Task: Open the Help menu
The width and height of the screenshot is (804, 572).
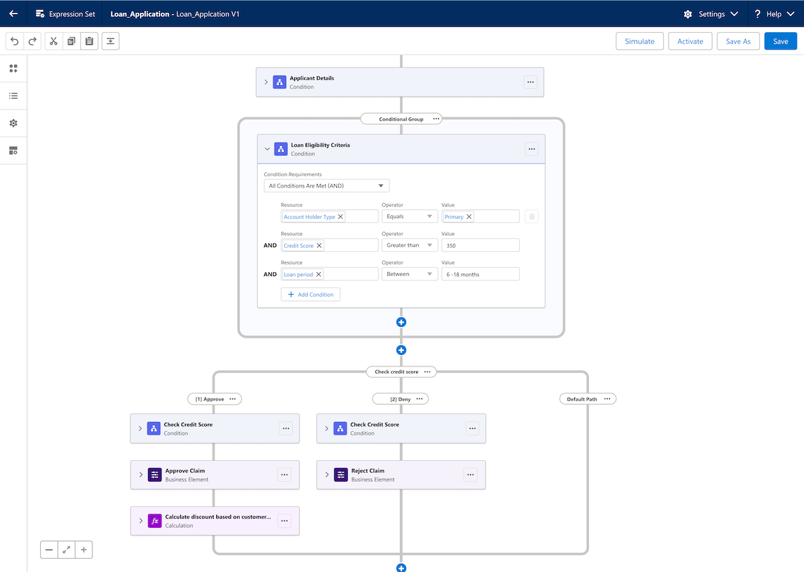Action: tap(774, 13)
